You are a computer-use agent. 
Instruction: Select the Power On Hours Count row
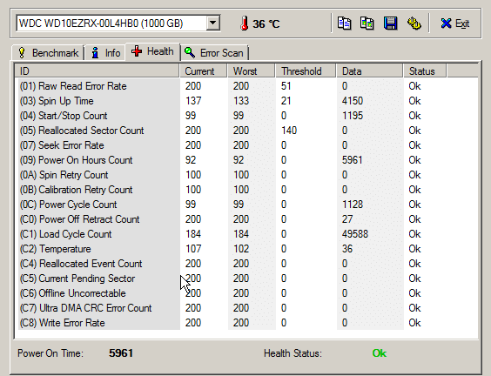click(x=247, y=160)
